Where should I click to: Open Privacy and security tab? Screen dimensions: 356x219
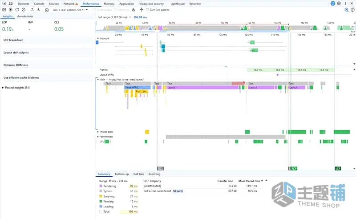click(x=151, y=4)
